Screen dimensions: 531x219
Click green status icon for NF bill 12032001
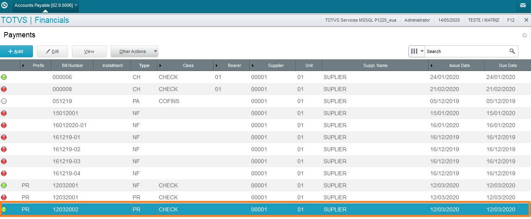click(4, 185)
